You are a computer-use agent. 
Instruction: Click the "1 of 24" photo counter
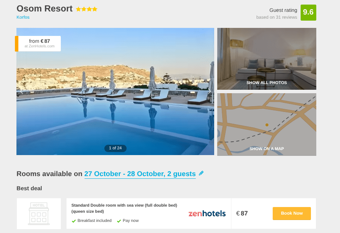[115, 148]
